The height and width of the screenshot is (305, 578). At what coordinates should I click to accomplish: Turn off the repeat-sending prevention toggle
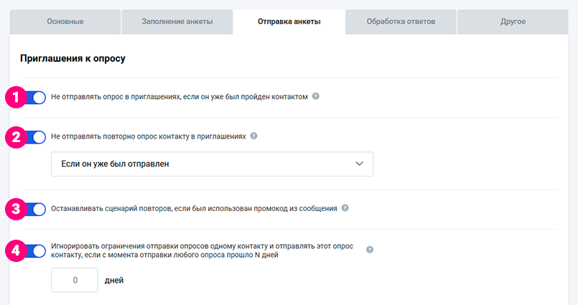tap(36, 136)
